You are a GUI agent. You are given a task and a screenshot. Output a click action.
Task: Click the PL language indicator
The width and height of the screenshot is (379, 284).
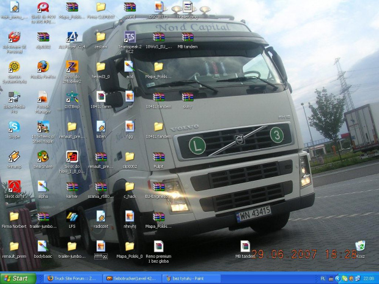pyautogui.click(x=323, y=279)
